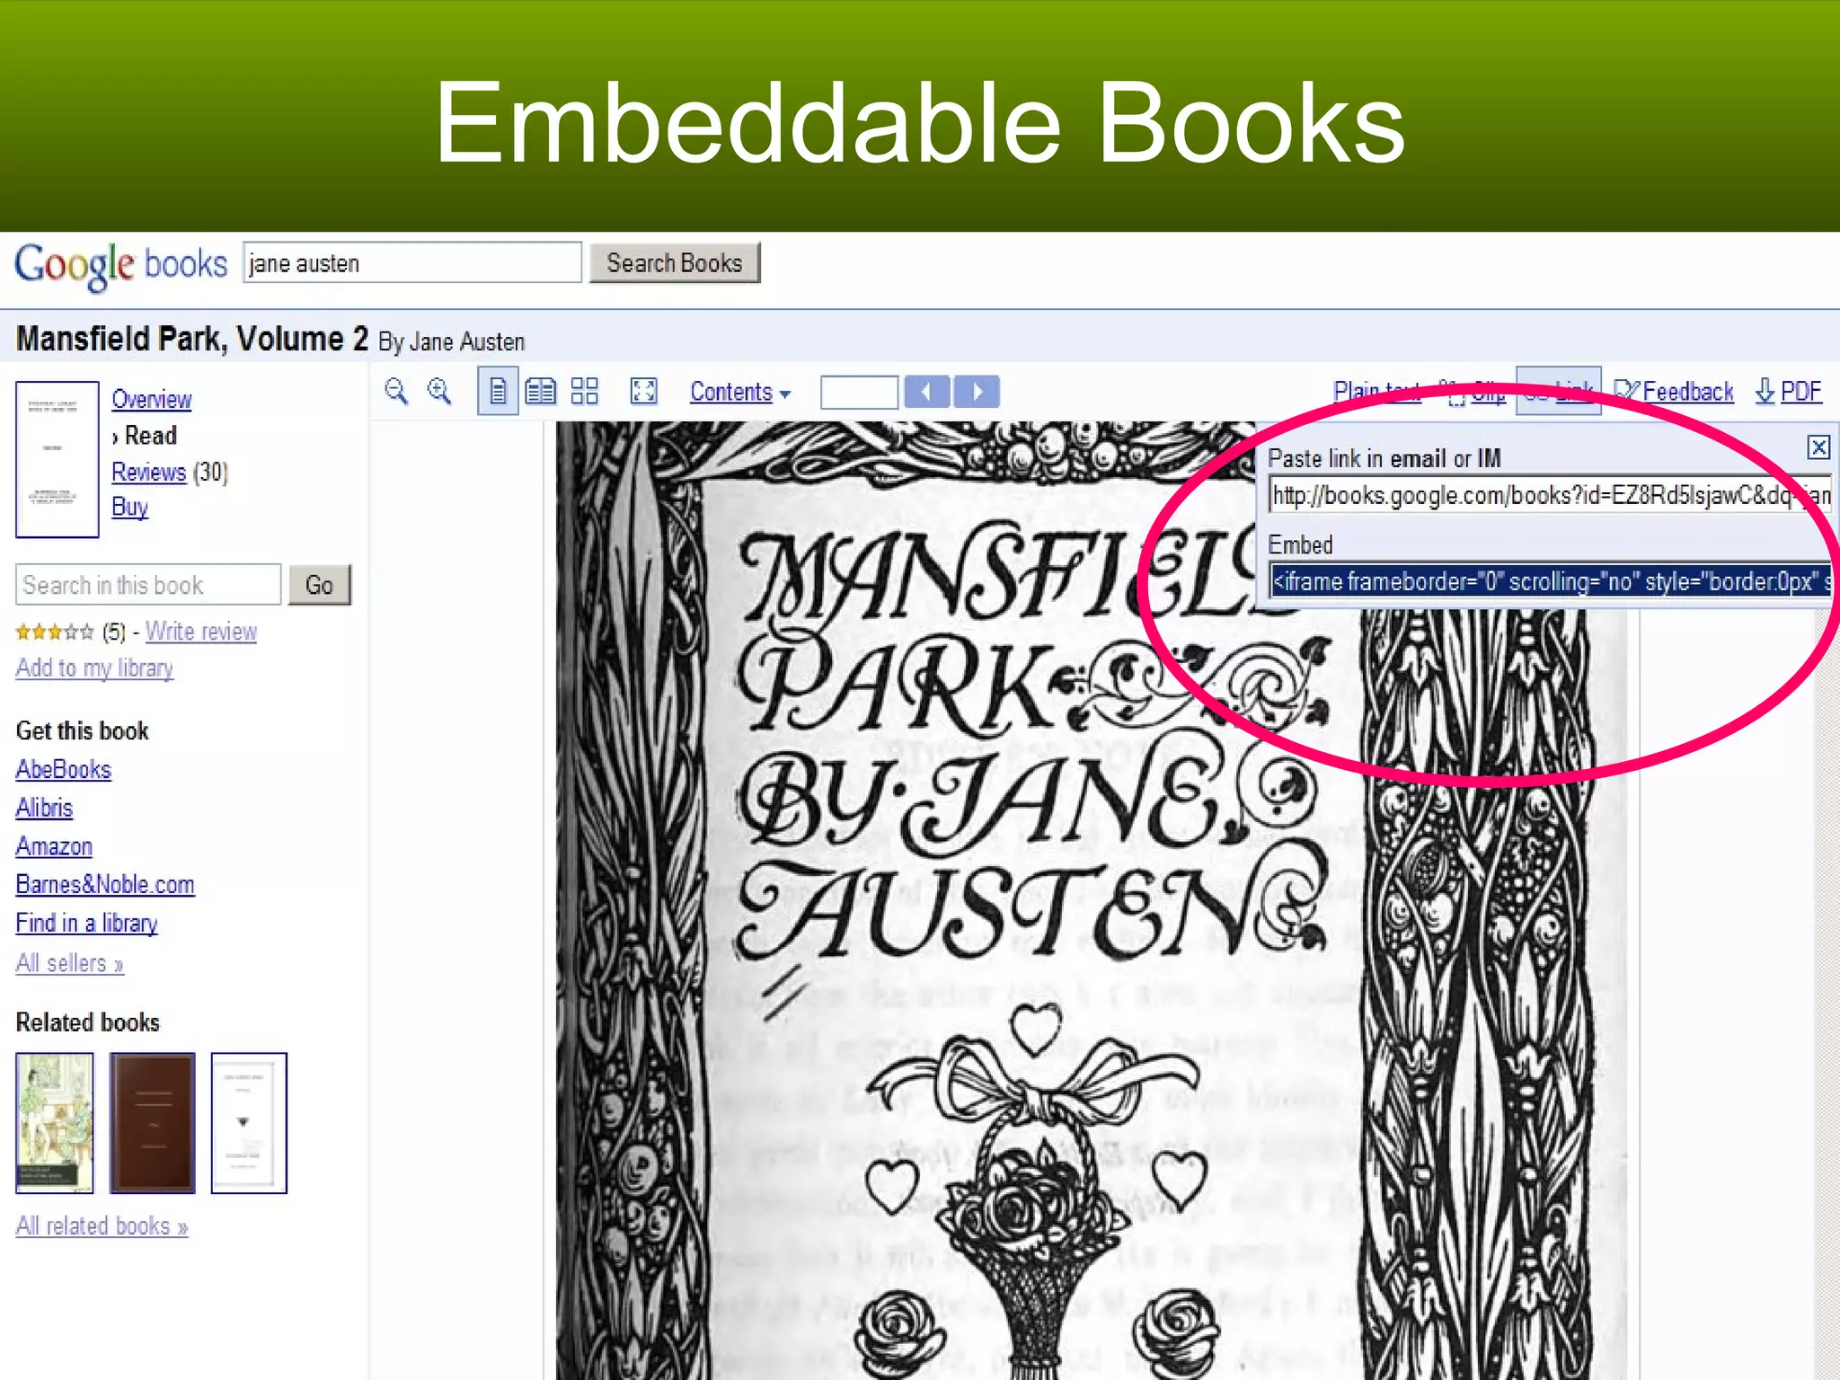Open the Overview link
Viewport: 1840px width, 1380px height.
click(x=152, y=400)
